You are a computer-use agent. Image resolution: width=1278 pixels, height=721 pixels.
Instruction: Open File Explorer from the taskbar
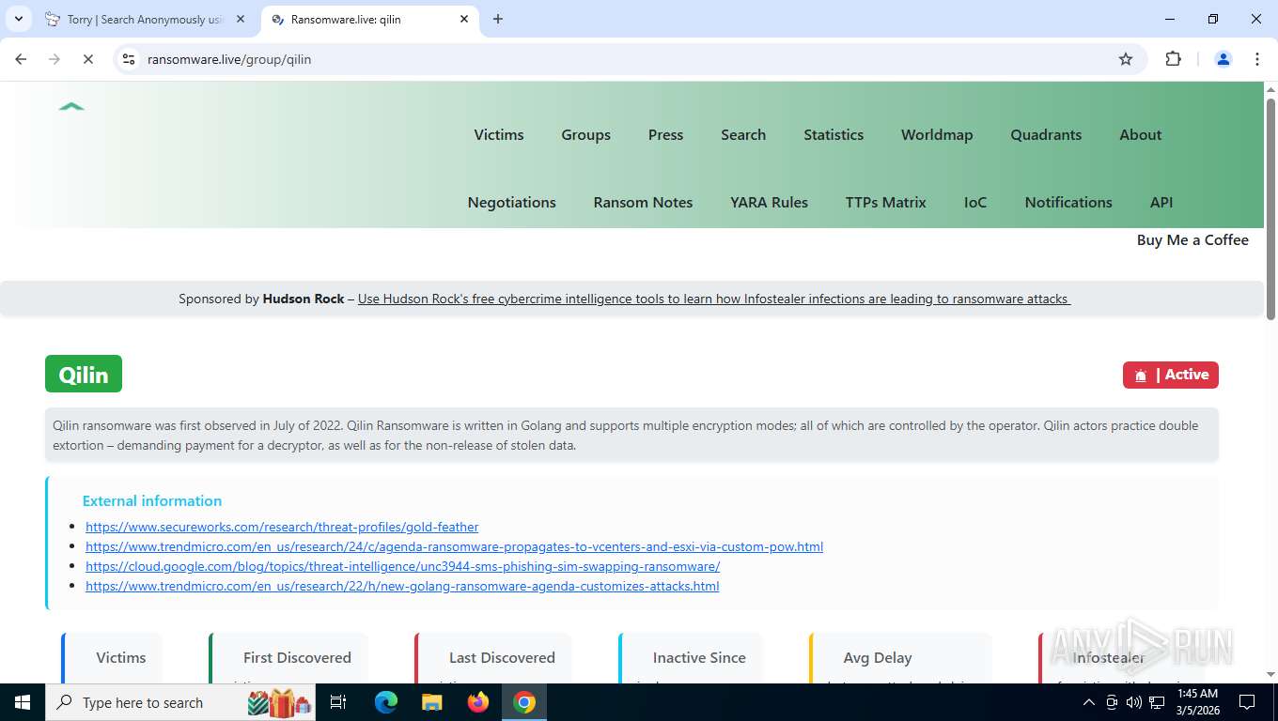[431, 702]
